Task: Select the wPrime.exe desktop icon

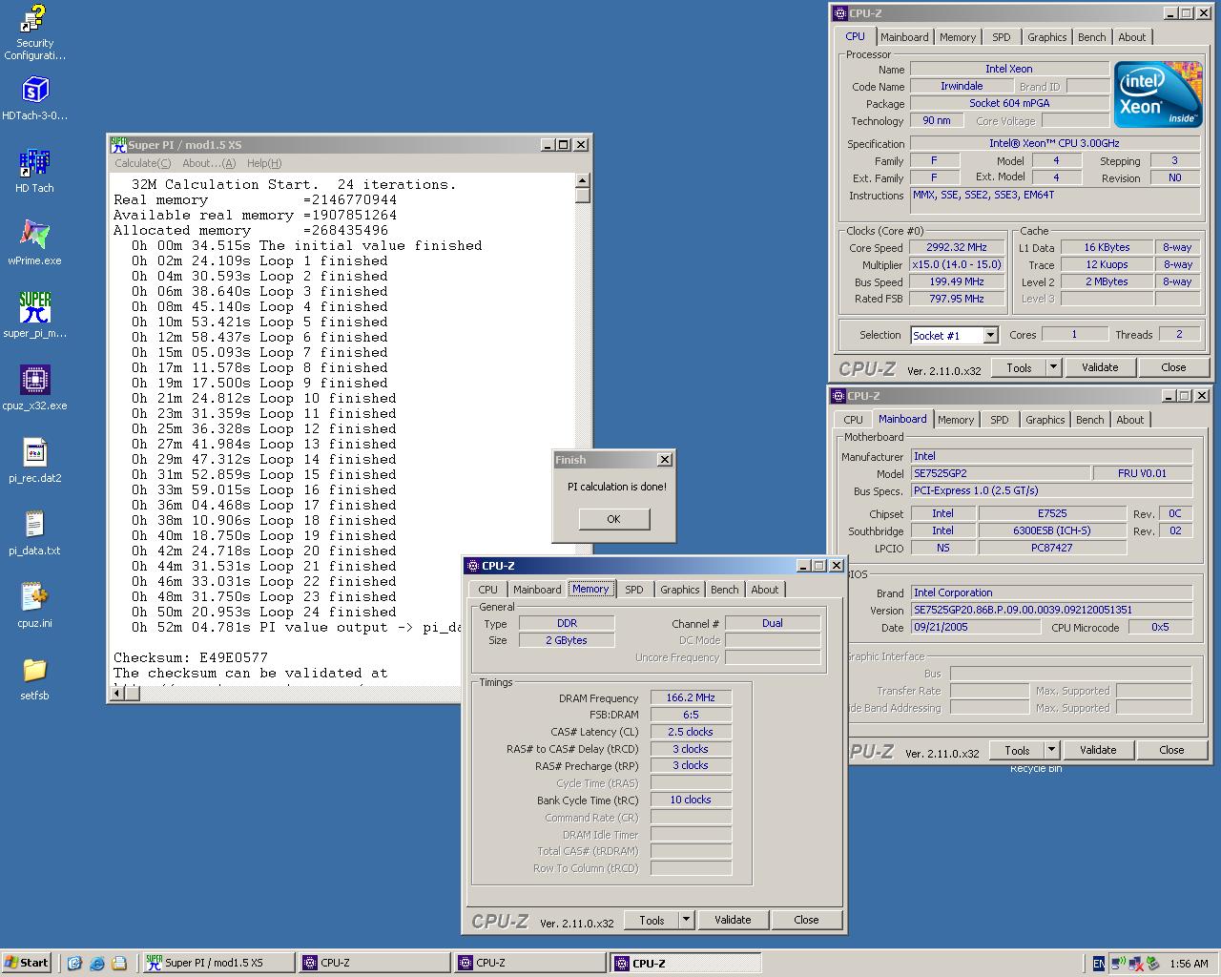Action: (x=34, y=243)
